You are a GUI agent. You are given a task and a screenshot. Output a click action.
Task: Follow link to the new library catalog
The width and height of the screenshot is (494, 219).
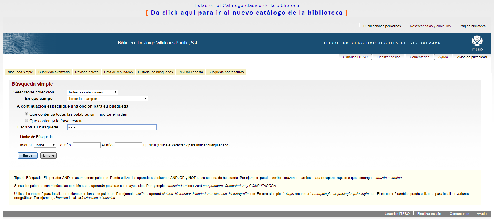coord(247,13)
